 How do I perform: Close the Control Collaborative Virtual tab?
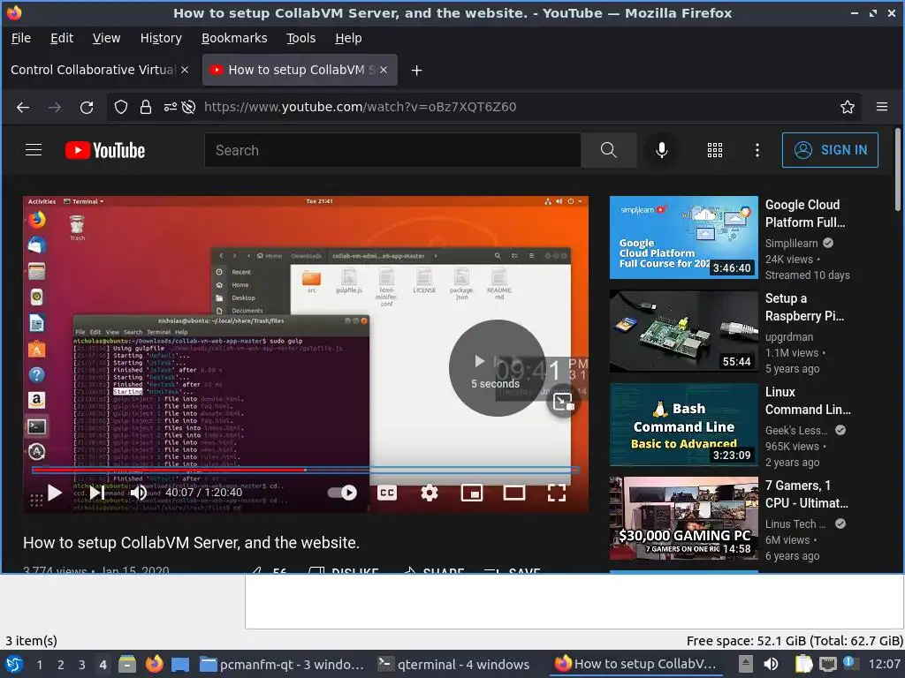pyautogui.click(x=185, y=70)
